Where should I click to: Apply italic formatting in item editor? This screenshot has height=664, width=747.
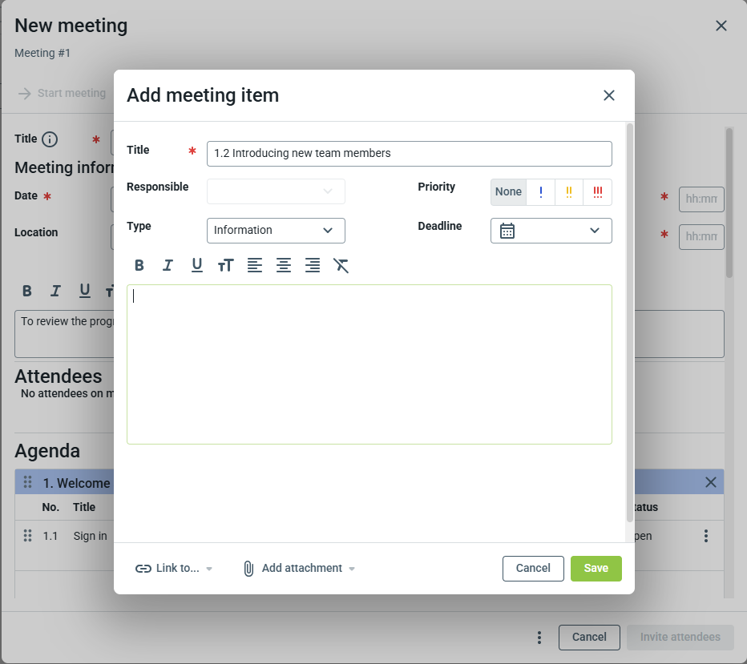tap(168, 266)
